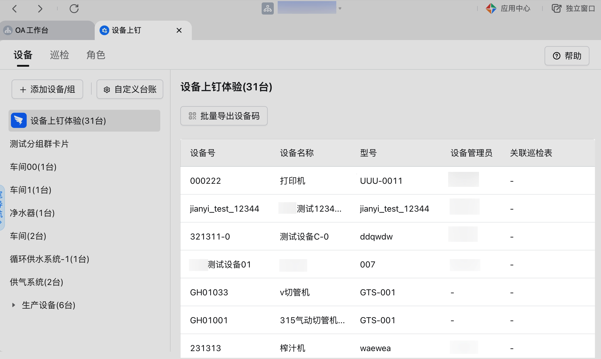Open the device row 000222 打印机
The height and width of the screenshot is (359, 601).
click(292, 181)
